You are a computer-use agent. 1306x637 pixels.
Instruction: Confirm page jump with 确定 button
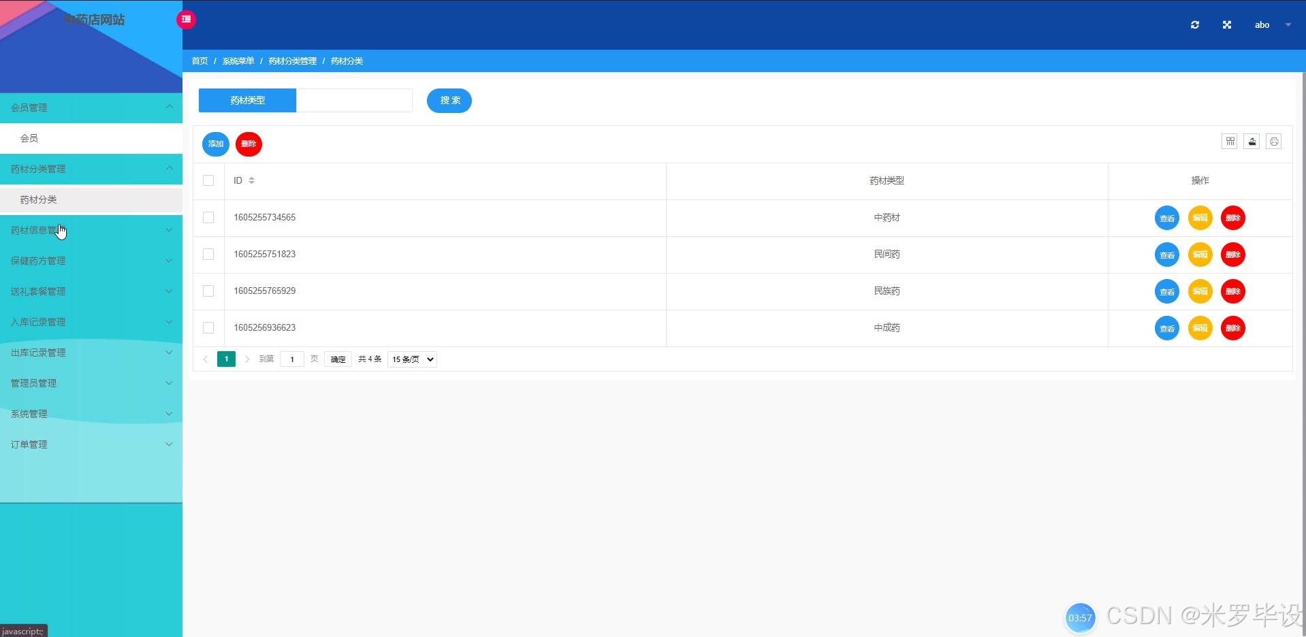tap(338, 359)
